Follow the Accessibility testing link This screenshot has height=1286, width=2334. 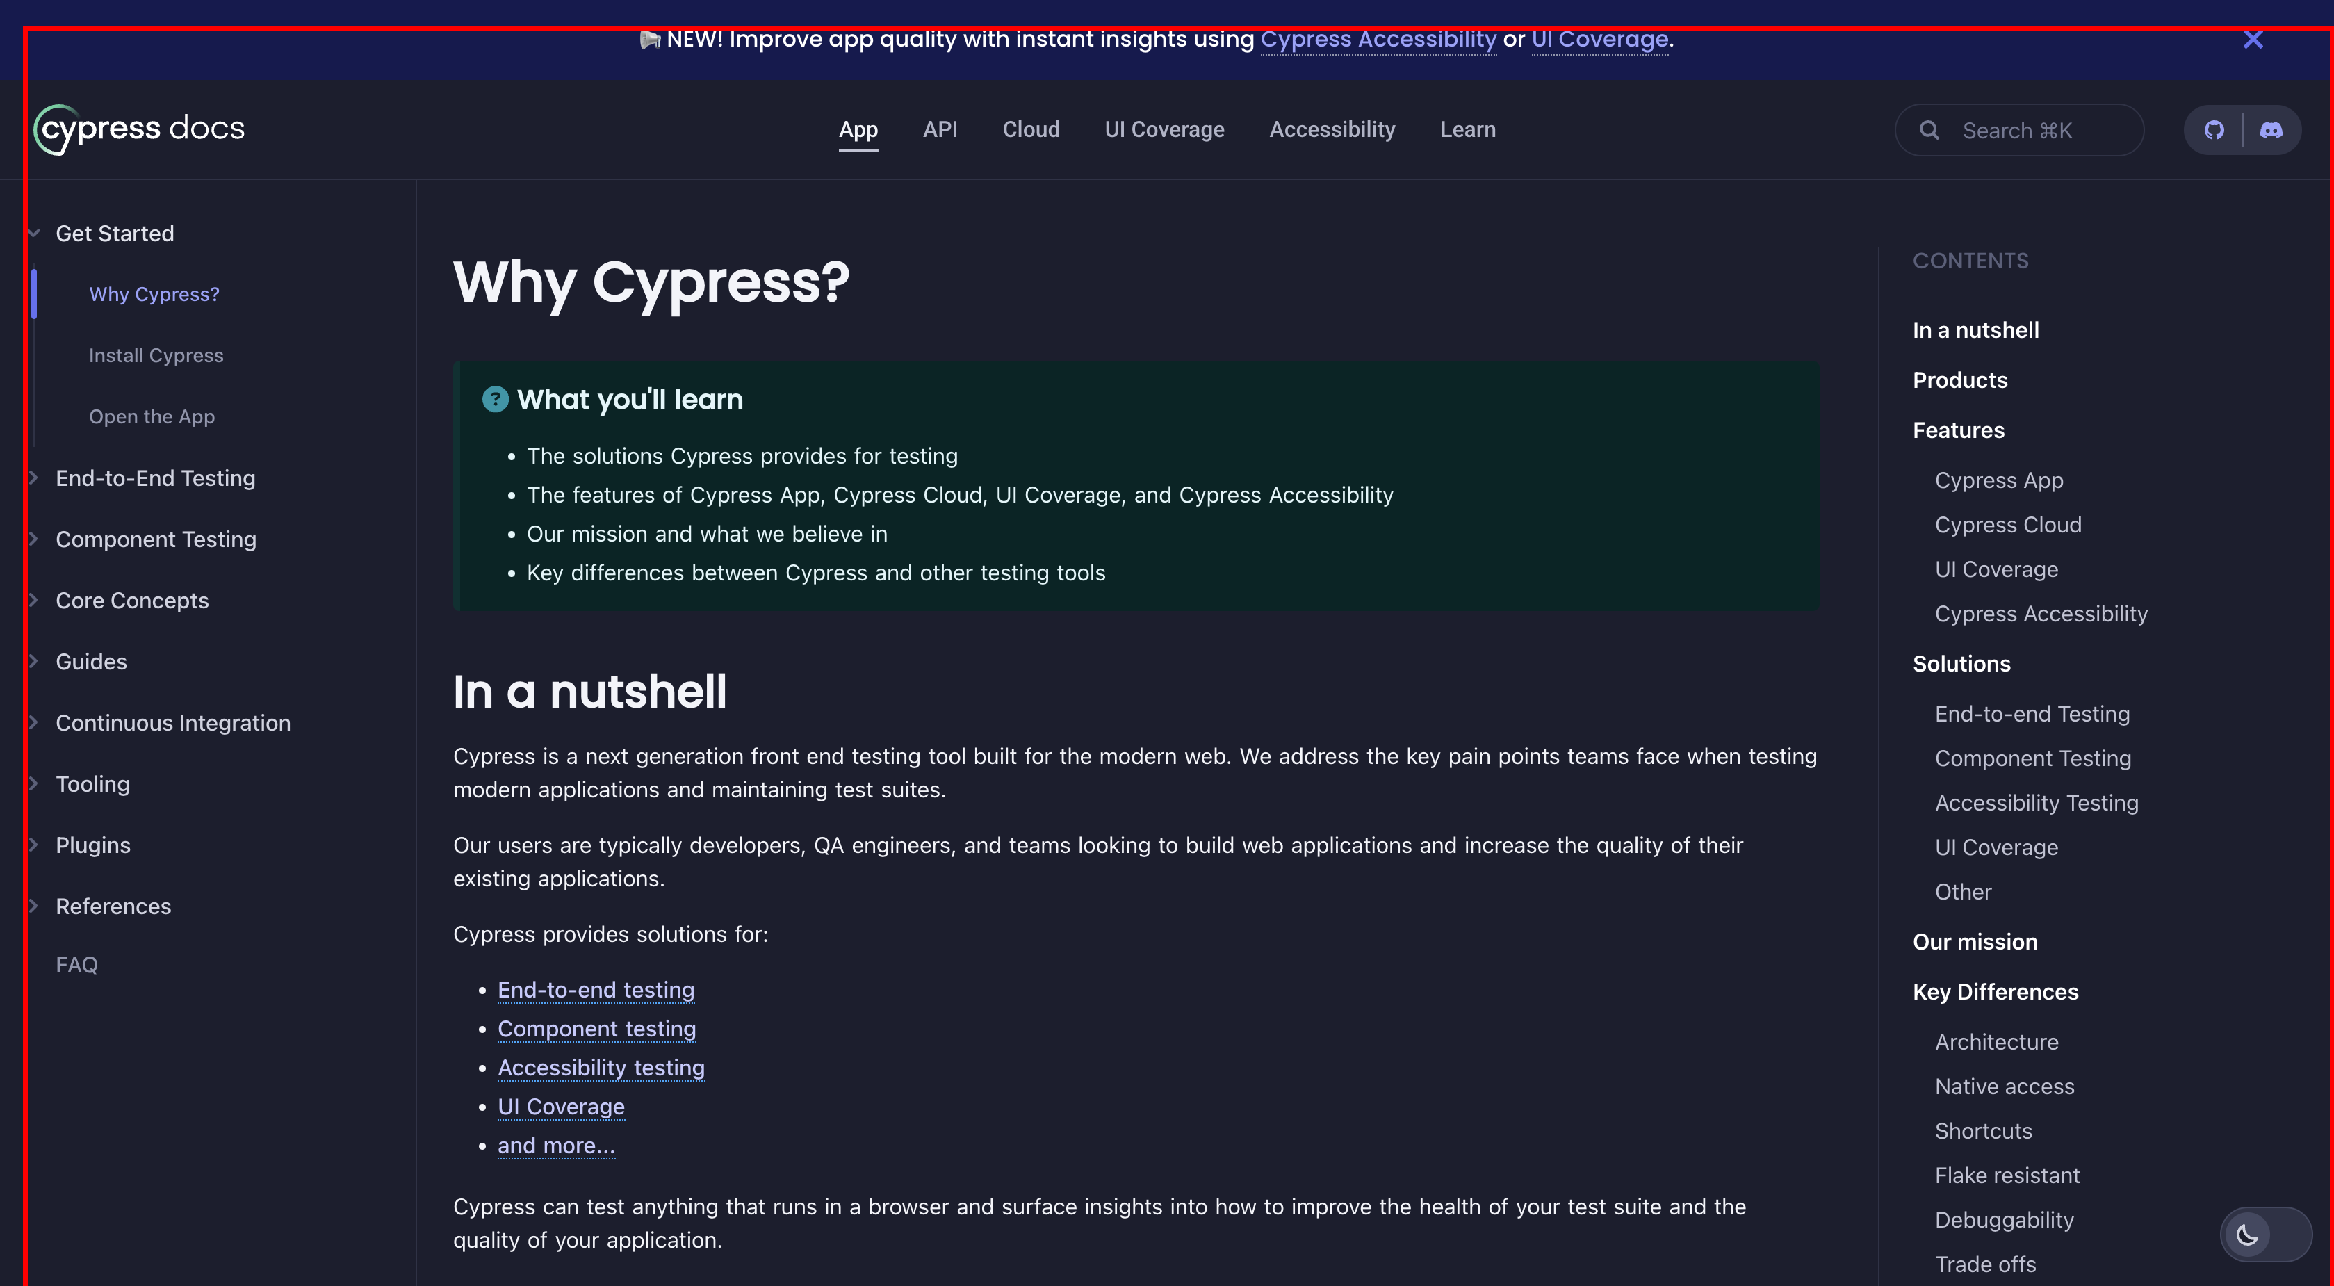(x=601, y=1068)
